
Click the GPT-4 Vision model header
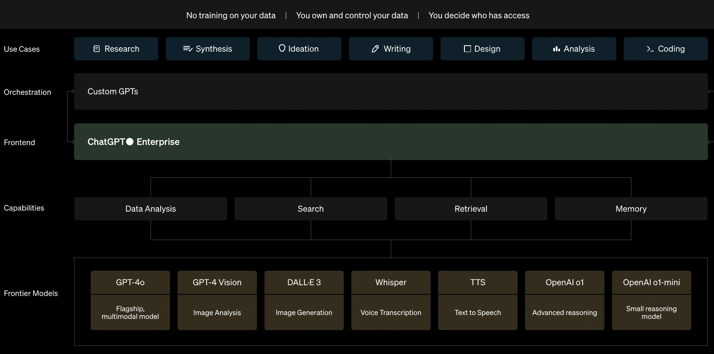coord(217,282)
